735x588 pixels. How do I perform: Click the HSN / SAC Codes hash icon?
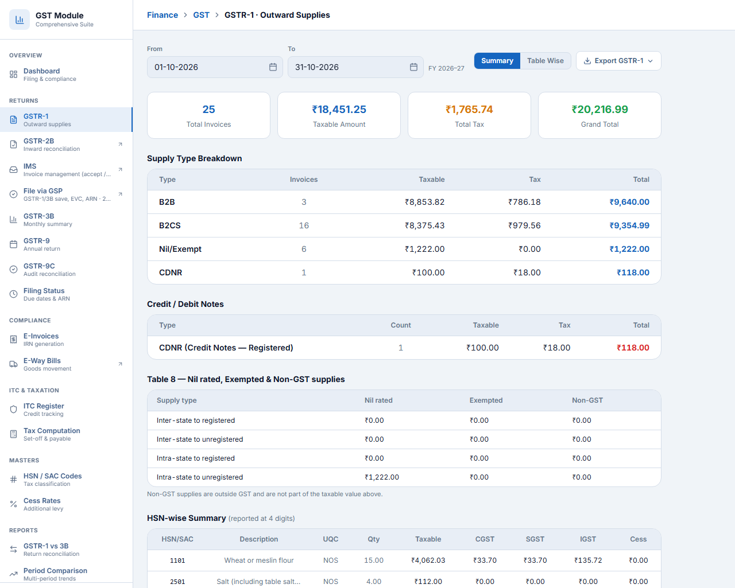tap(13, 480)
